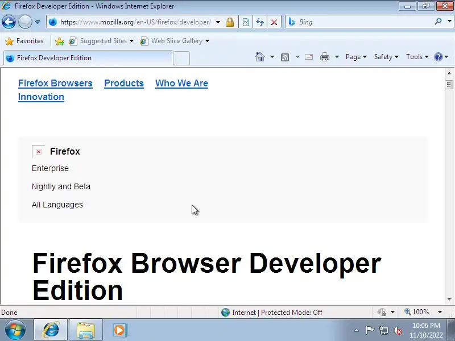Click the address bar URL field
The width and height of the screenshot is (455, 341).
point(135,22)
